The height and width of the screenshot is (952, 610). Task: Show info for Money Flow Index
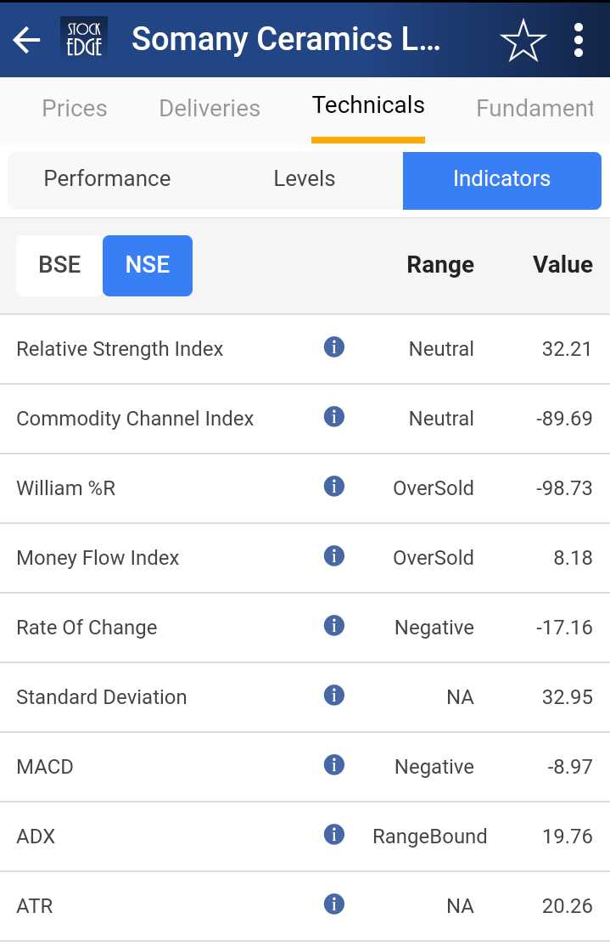(334, 555)
